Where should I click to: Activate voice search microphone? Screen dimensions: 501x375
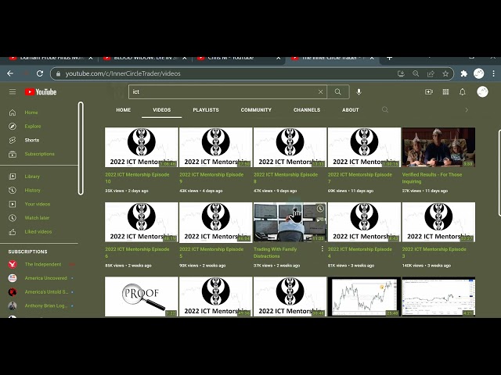[x=359, y=91]
